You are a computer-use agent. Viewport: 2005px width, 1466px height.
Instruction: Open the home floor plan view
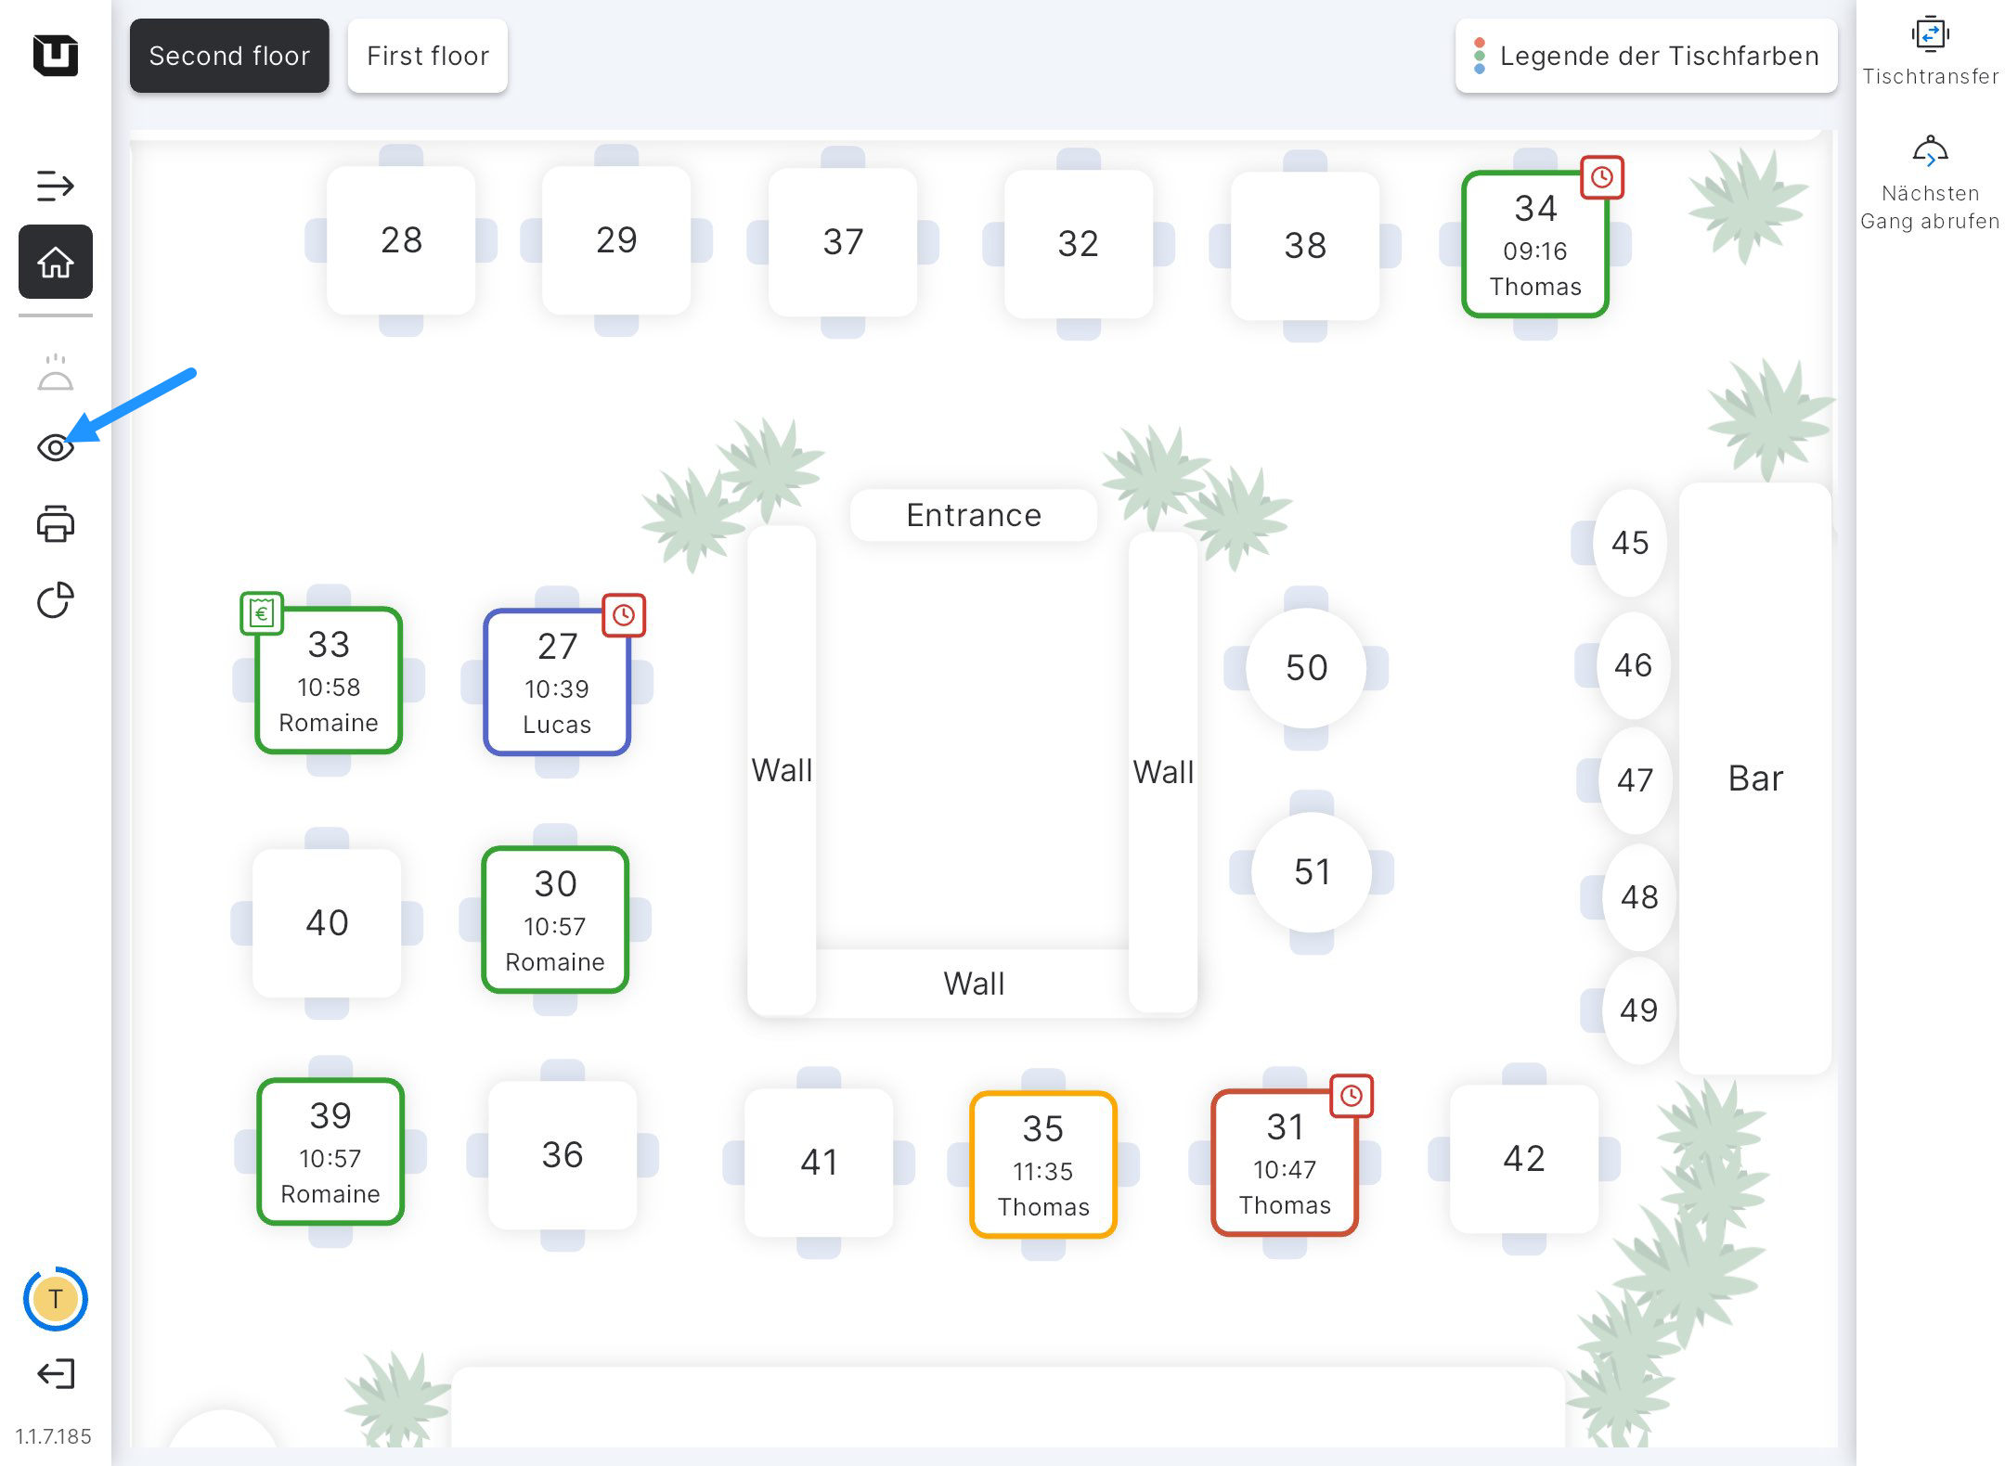tap(55, 262)
